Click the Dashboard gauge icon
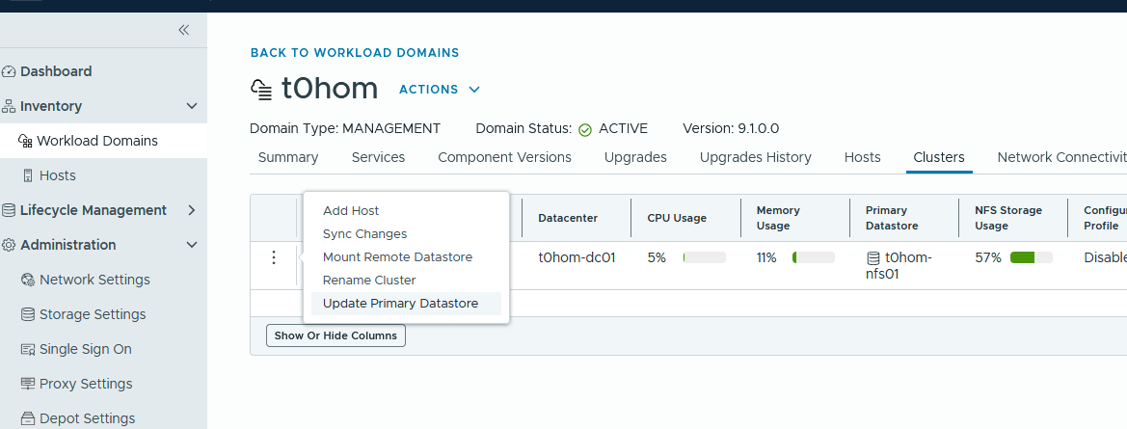 [x=9, y=71]
